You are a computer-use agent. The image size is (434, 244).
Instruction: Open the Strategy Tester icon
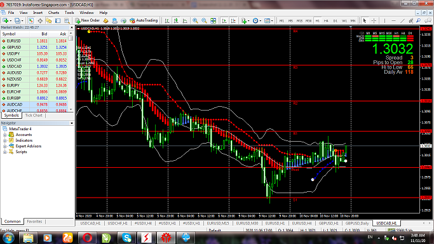(67, 20)
